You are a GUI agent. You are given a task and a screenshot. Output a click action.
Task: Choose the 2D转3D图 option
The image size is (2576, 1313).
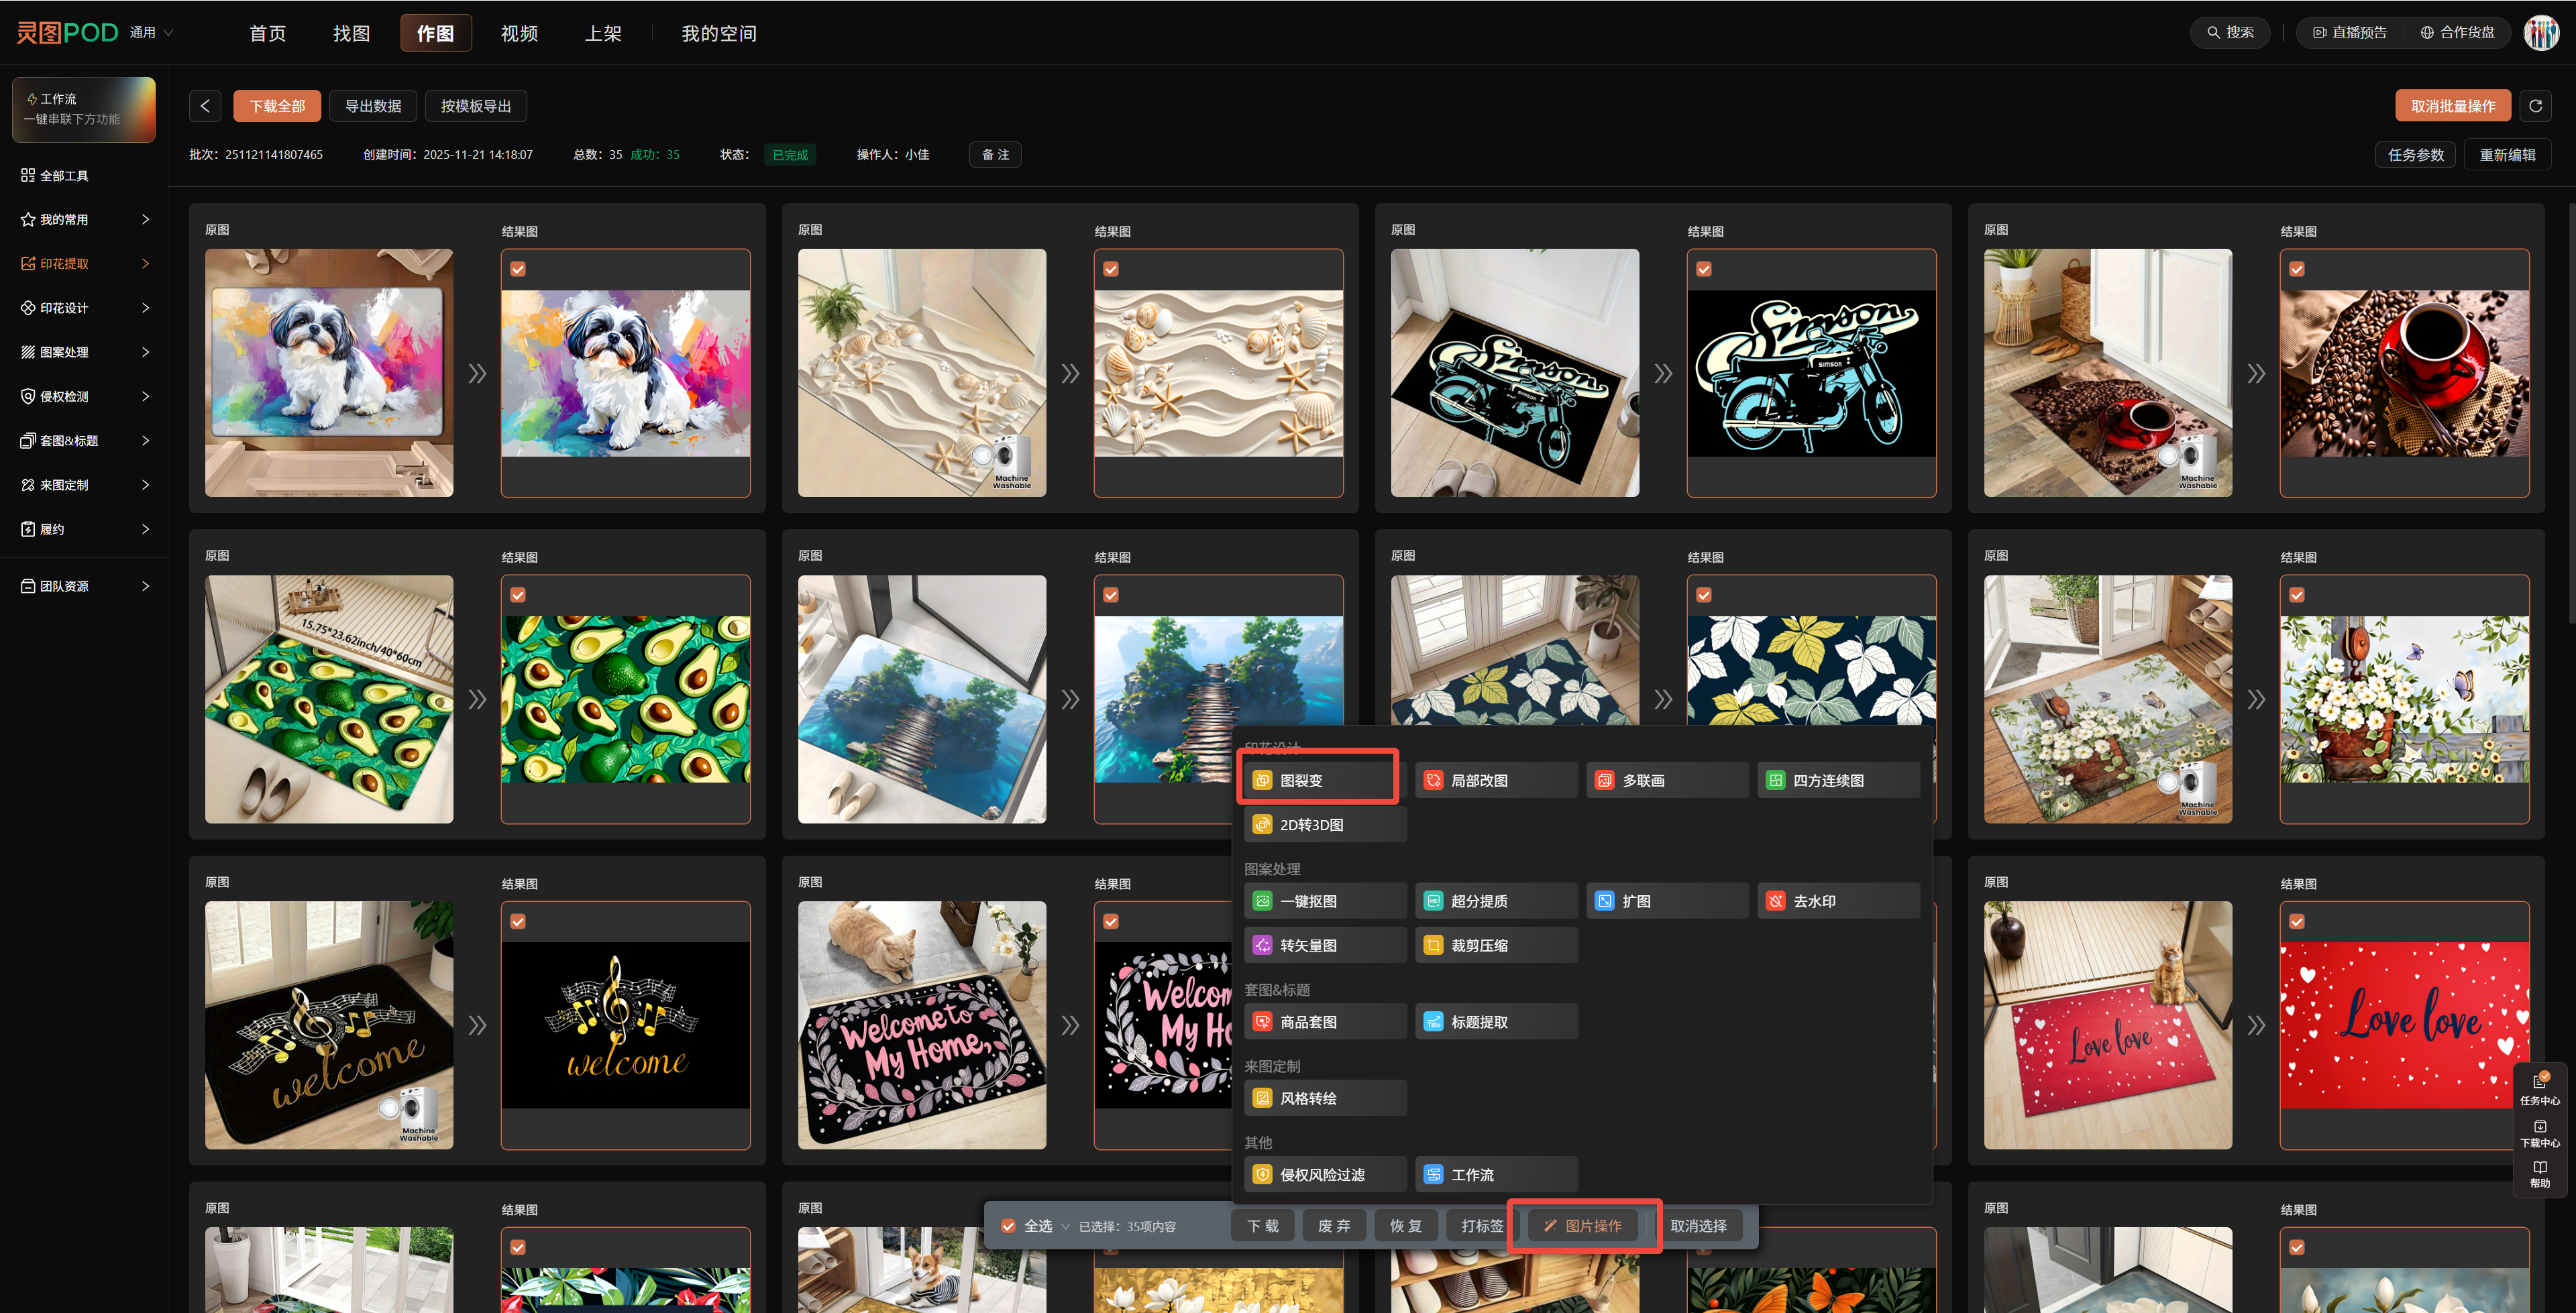click(1325, 825)
